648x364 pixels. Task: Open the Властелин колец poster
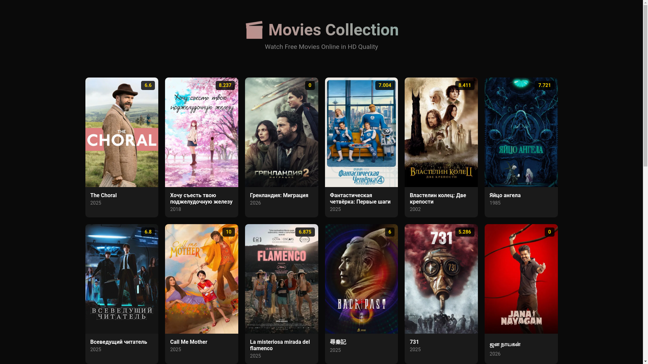click(x=441, y=132)
